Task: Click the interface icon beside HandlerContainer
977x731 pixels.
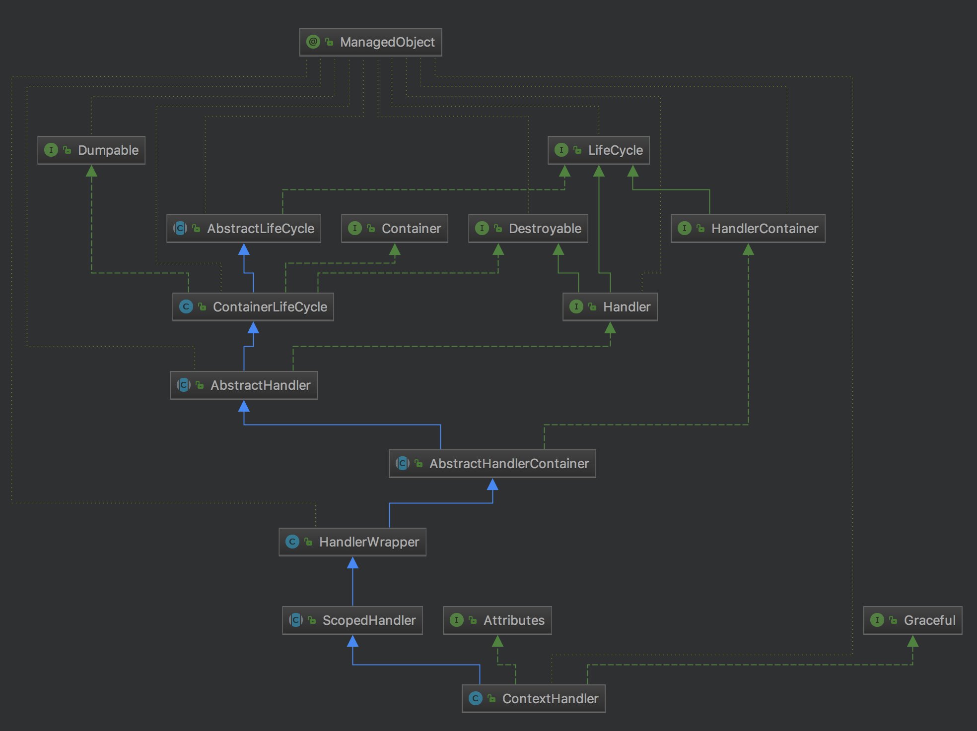Action: click(685, 228)
